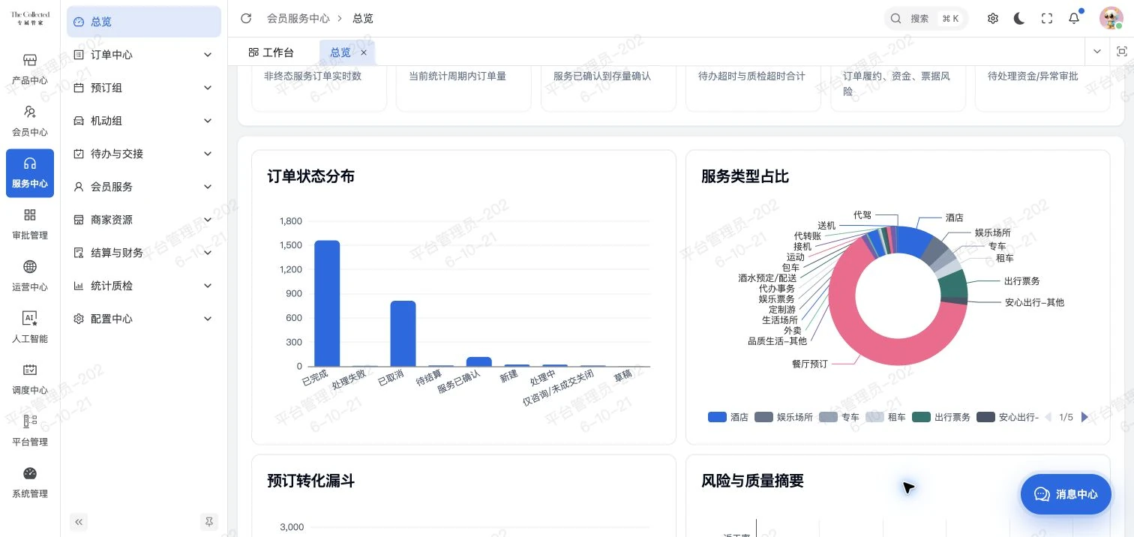Viewport: 1134px width, 537px height.
Task: Open 人工智能 in the left rail
Action: click(x=30, y=328)
